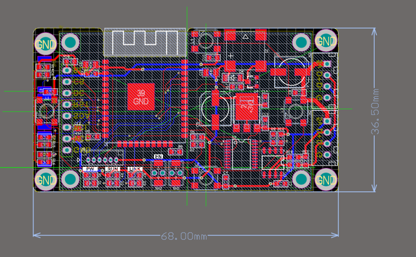Select the 39 GND center pad

pyautogui.click(x=141, y=97)
